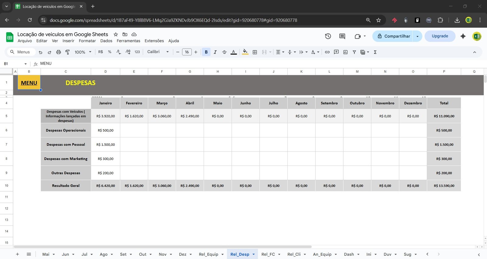Toggle strikethrough formatting
Screen dimensions: 487x259
[x=224, y=52]
